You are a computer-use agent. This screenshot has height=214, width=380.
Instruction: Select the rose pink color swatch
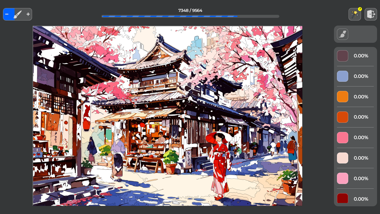pyautogui.click(x=342, y=137)
